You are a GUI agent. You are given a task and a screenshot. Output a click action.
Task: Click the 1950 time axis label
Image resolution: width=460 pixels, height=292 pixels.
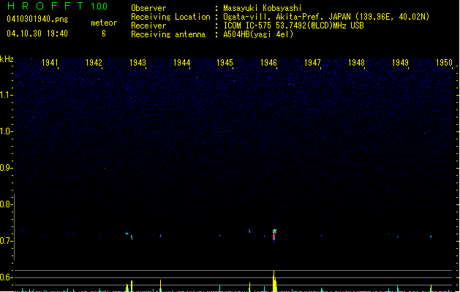444,63
